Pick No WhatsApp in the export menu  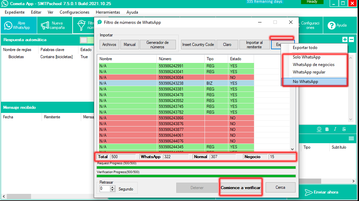[x=314, y=82]
